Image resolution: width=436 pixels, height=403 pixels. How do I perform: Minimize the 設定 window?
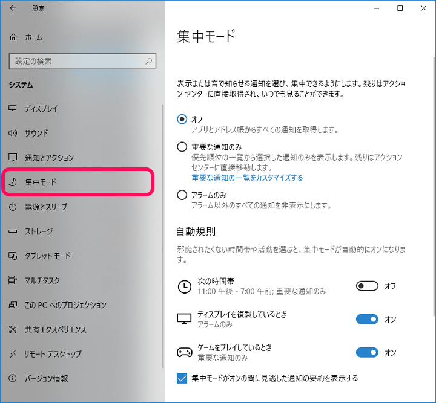377,8
